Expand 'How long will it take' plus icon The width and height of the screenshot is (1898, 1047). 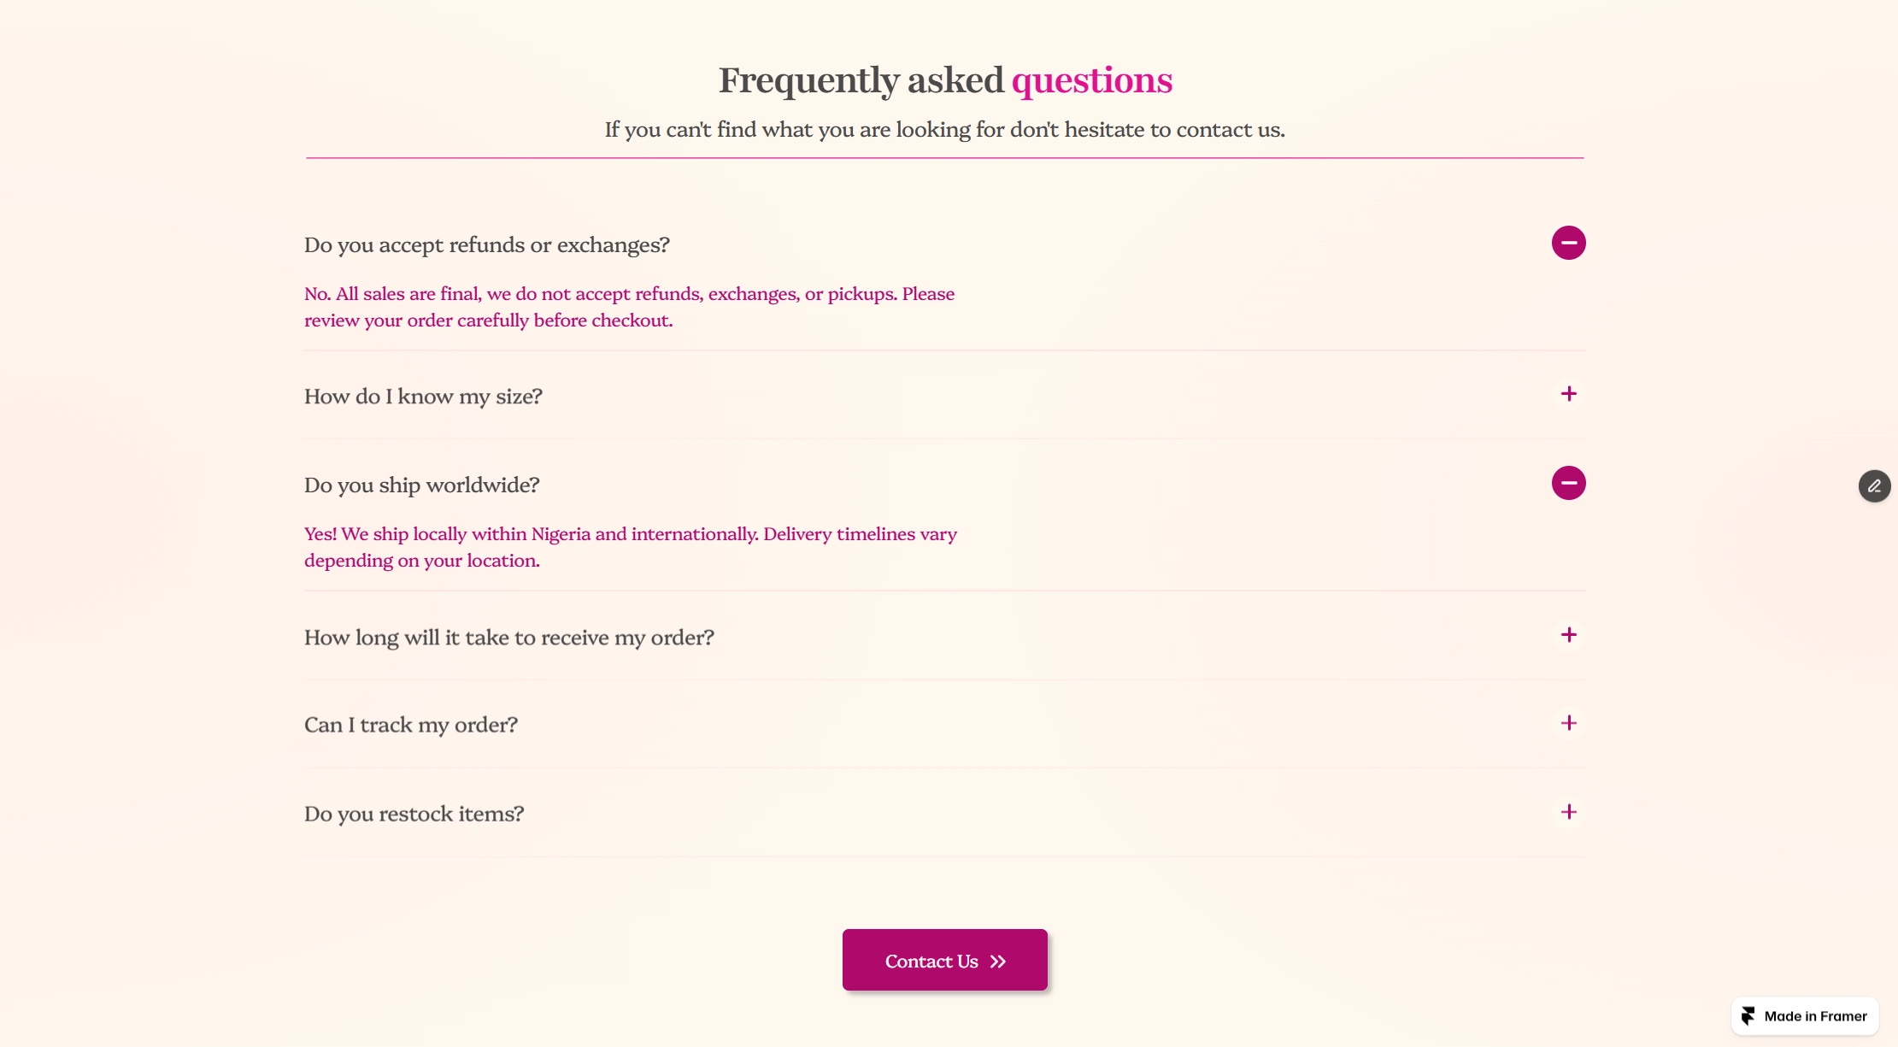coord(1569,635)
